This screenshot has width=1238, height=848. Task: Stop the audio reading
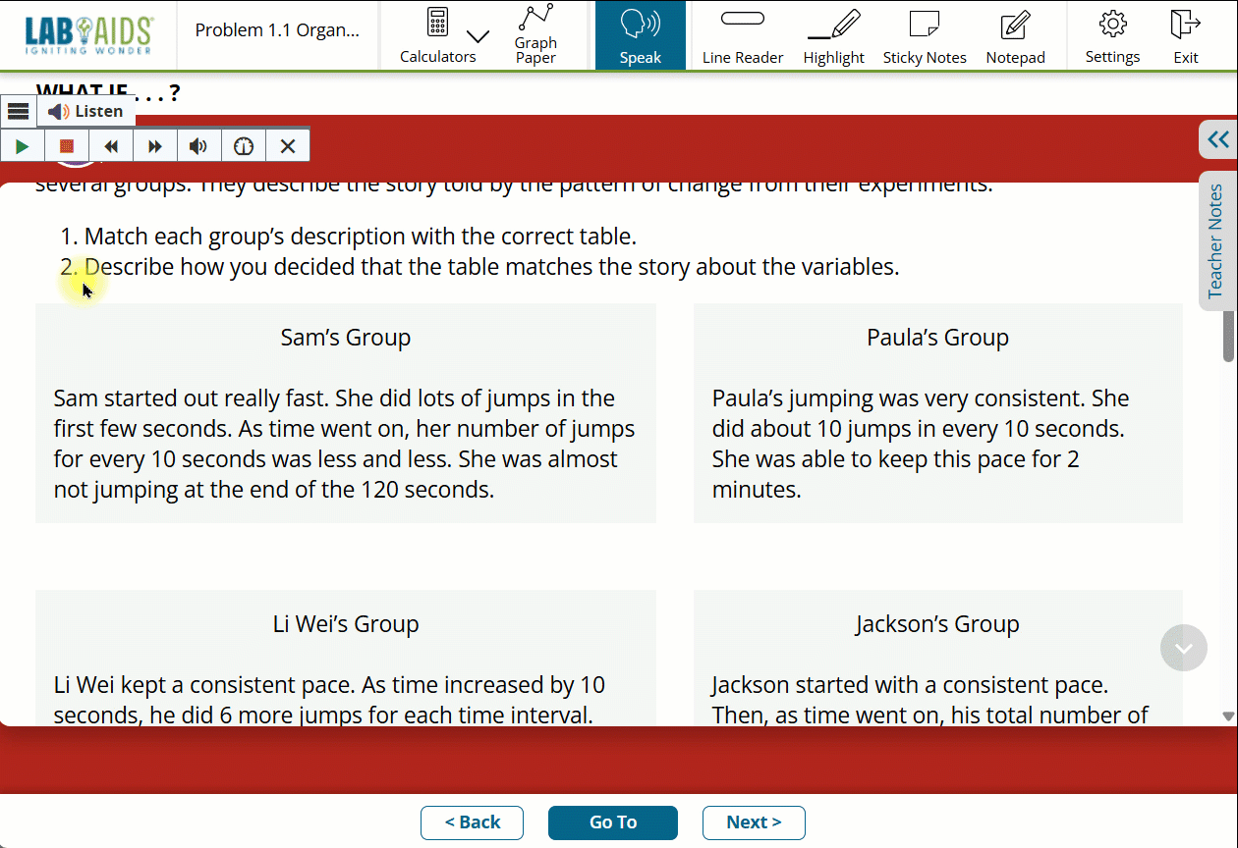[67, 146]
